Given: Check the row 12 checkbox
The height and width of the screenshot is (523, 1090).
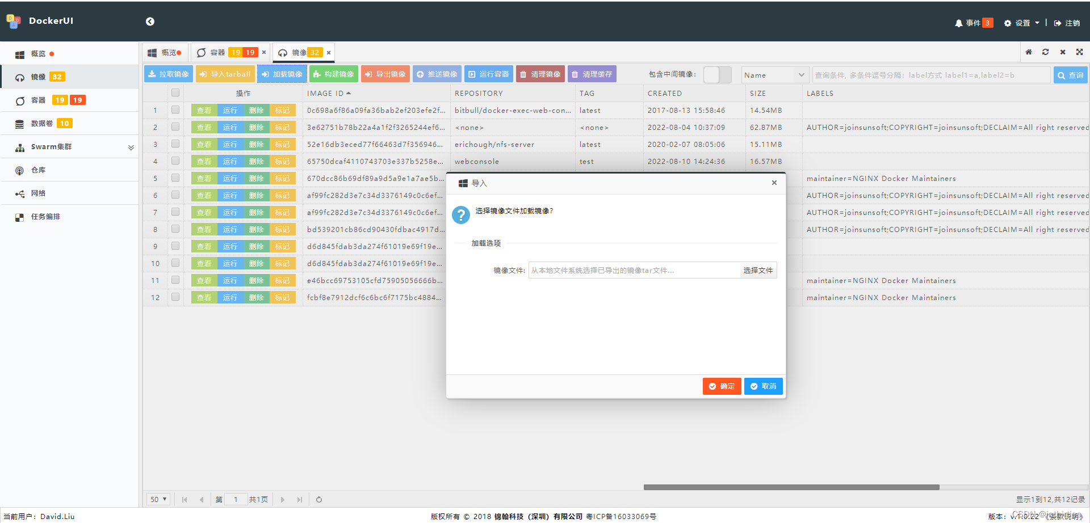Looking at the screenshot, I should pos(175,297).
